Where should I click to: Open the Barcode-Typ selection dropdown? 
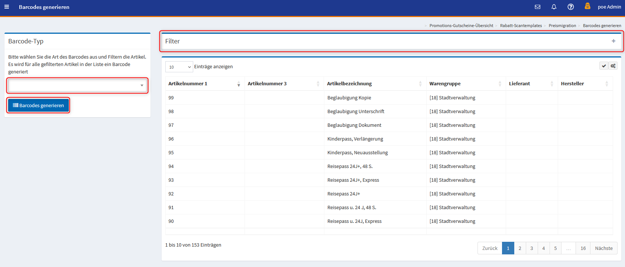point(77,86)
